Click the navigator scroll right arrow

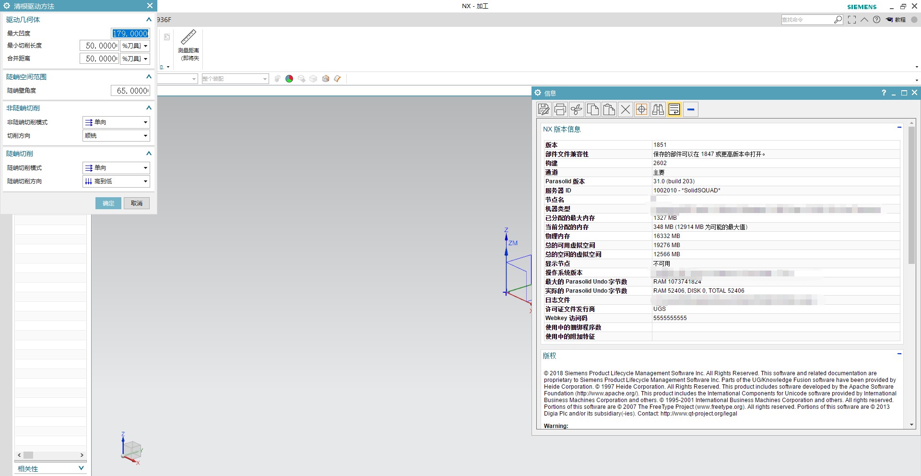(82, 455)
